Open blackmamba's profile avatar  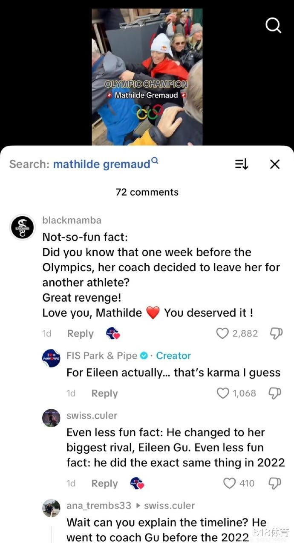22,227
